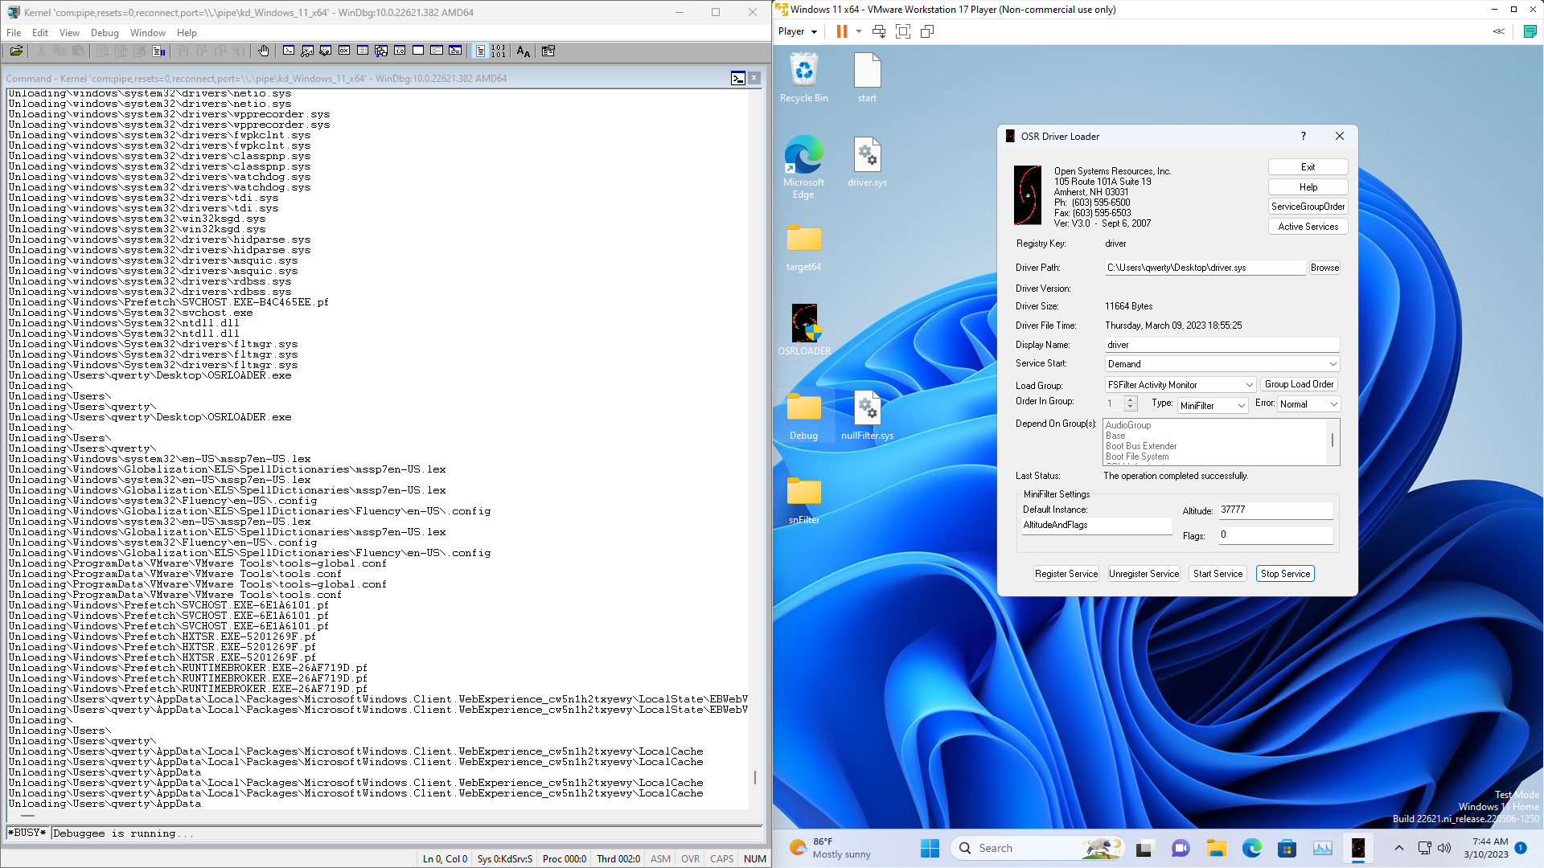Screen dimensions: 1544x868
Task: Click the hand breakpoint icon in toolbar
Action: [264, 51]
